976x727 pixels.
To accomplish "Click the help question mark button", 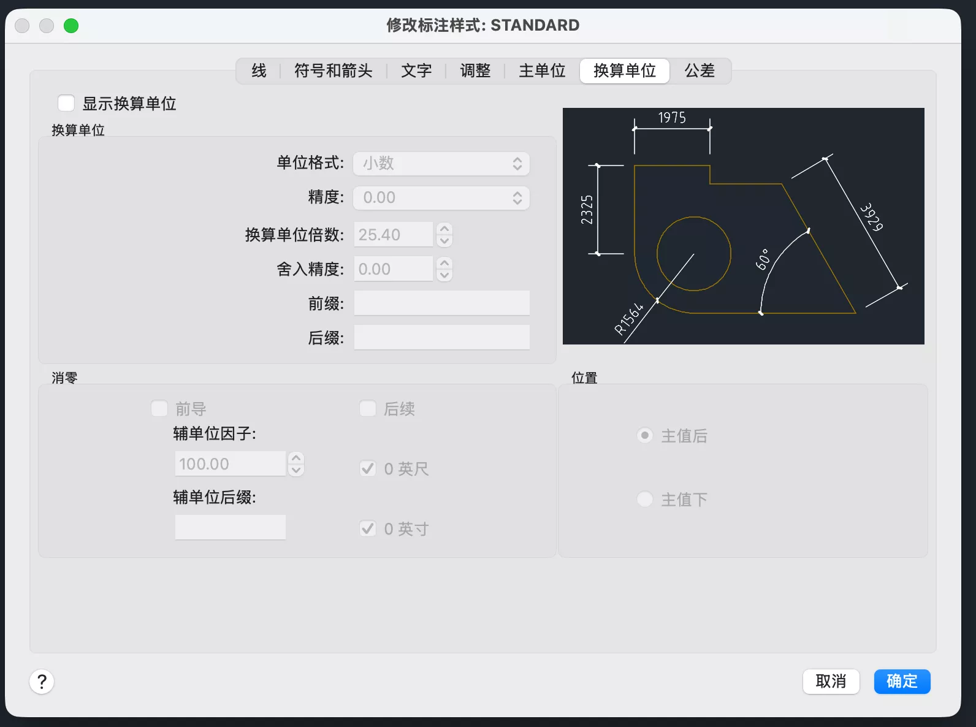I will coord(42,681).
